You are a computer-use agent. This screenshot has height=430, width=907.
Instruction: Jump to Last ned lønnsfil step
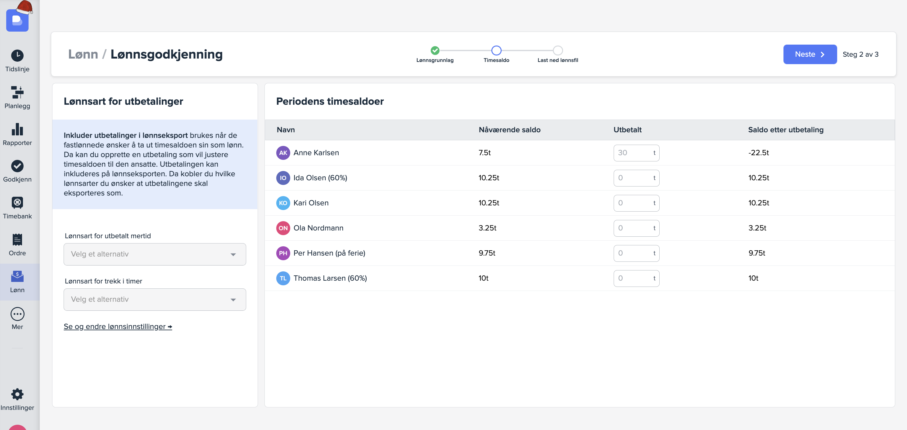(557, 50)
